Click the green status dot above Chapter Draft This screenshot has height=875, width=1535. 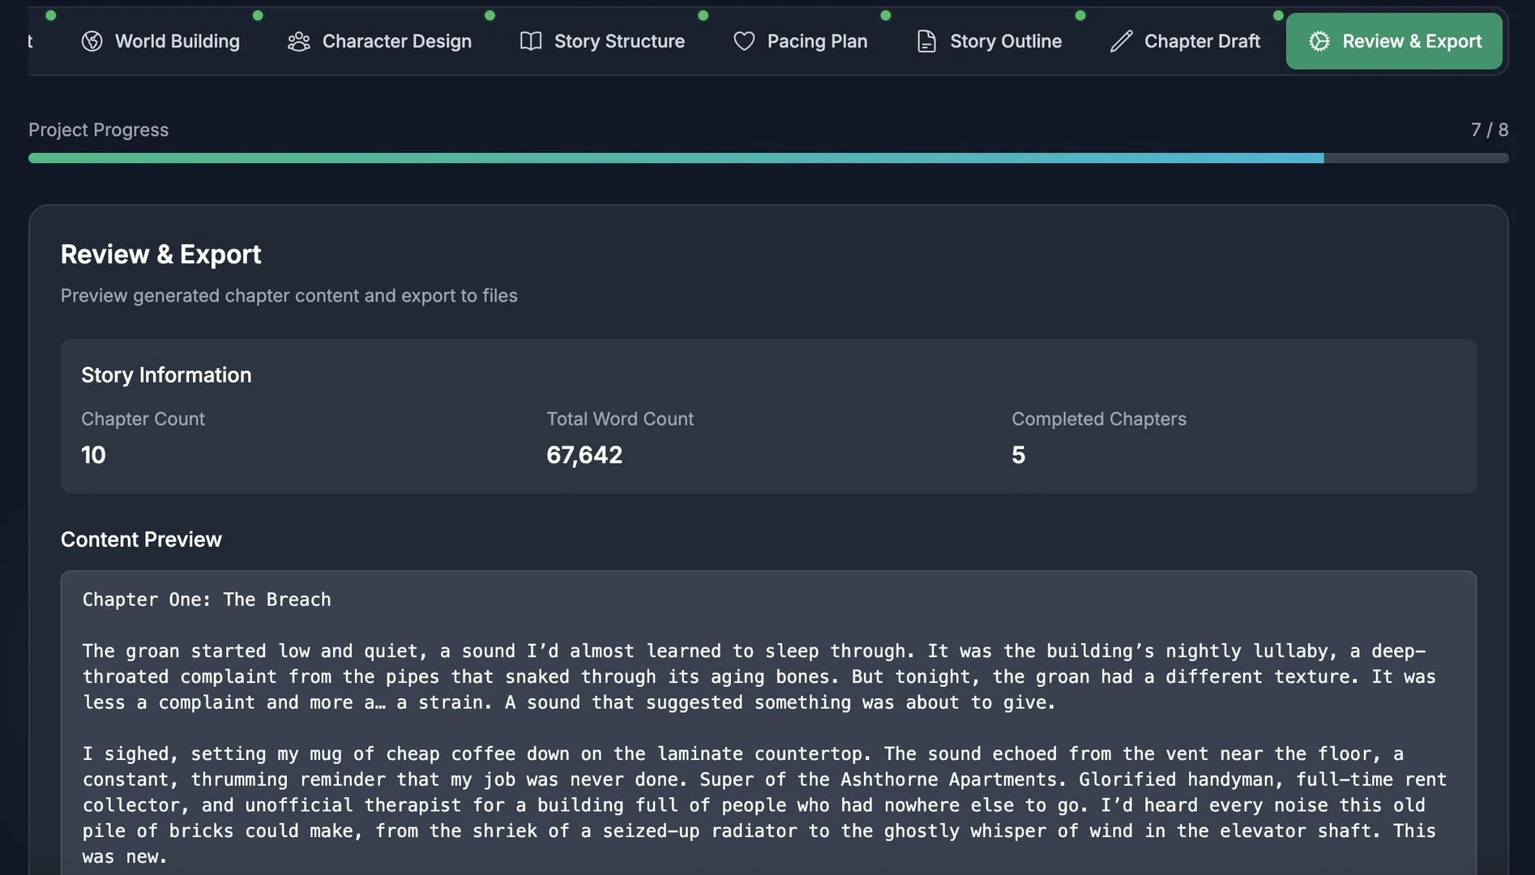pyautogui.click(x=1279, y=14)
